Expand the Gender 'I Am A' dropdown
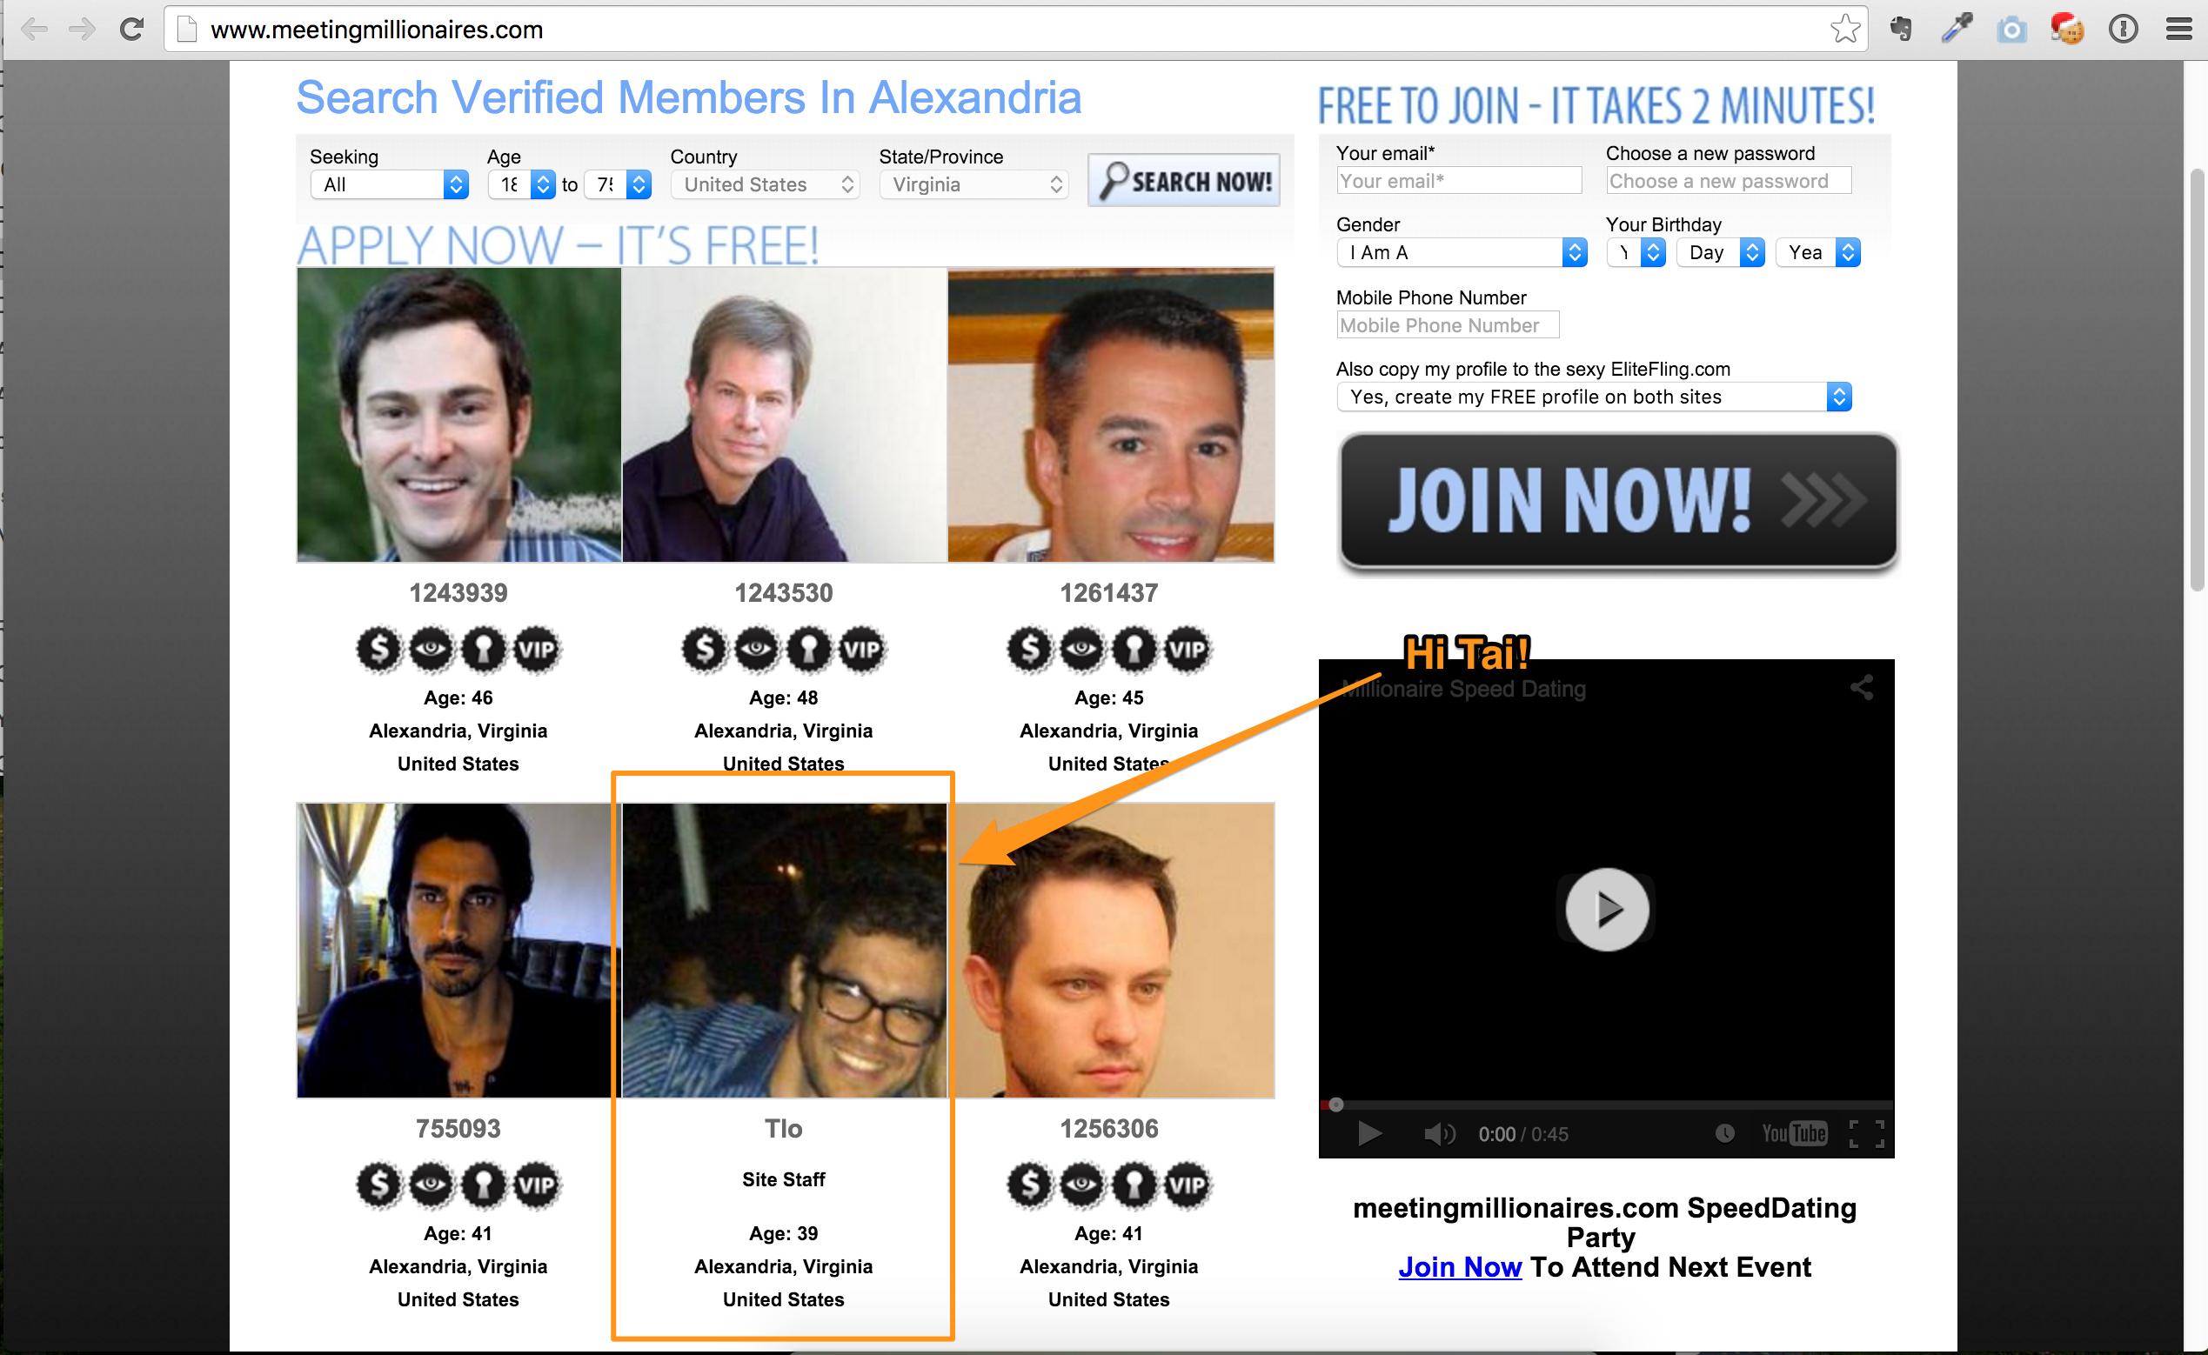 (1462, 253)
